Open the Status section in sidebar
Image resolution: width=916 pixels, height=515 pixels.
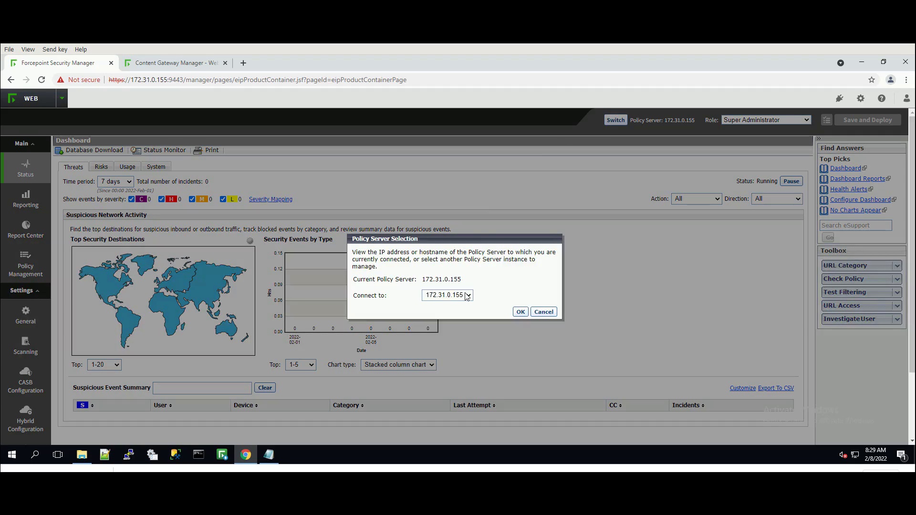[x=25, y=168]
